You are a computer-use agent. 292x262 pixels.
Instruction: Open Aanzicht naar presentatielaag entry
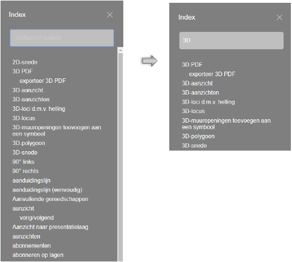[x=50, y=227]
